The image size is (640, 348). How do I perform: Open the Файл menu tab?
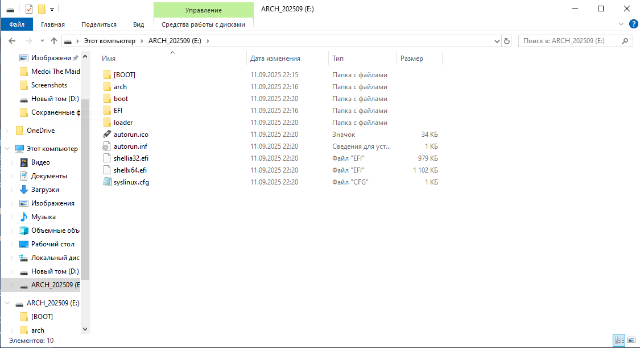click(x=17, y=24)
